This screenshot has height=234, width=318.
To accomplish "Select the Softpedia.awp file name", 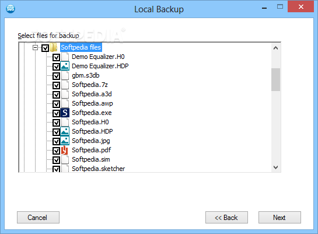I will pos(92,103).
